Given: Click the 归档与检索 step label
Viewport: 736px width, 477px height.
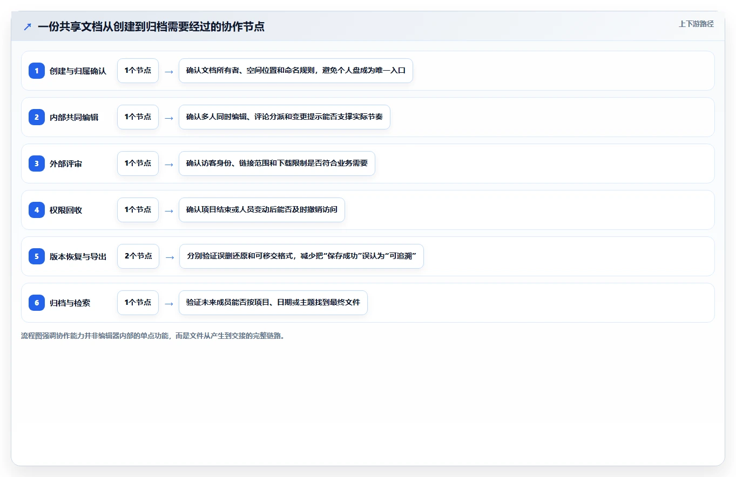Looking at the screenshot, I should 70,303.
